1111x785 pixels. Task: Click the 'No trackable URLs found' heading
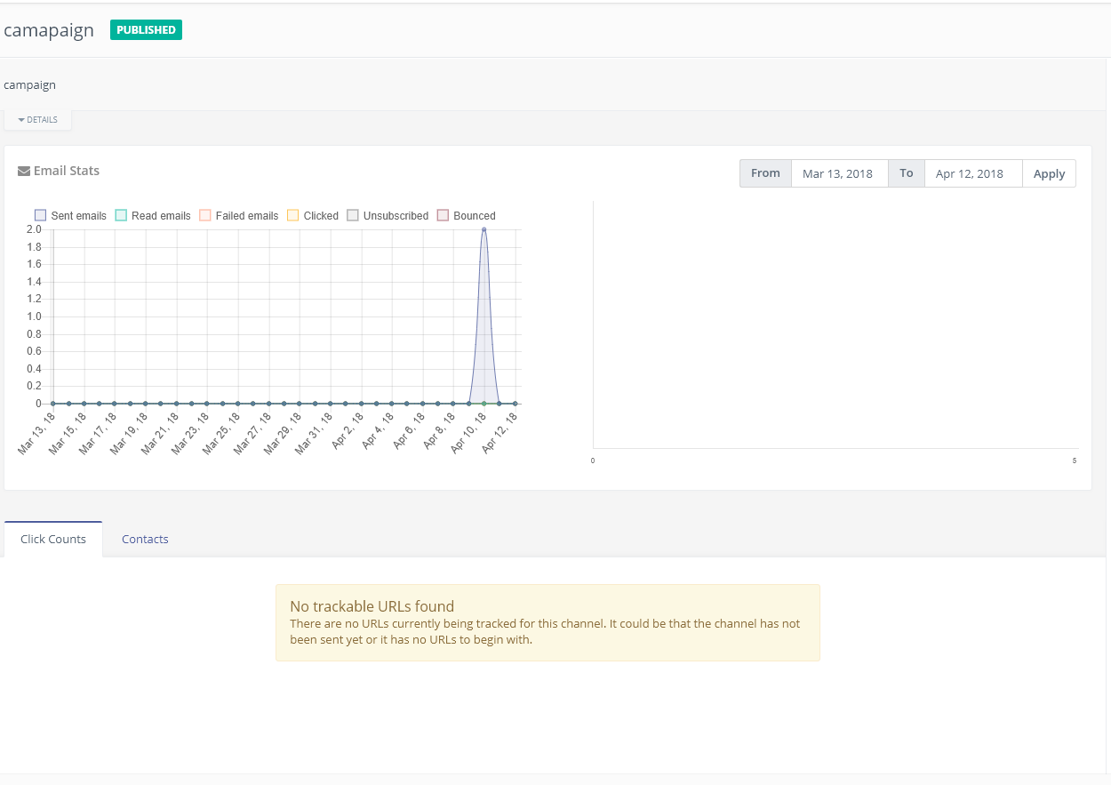pyautogui.click(x=372, y=606)
